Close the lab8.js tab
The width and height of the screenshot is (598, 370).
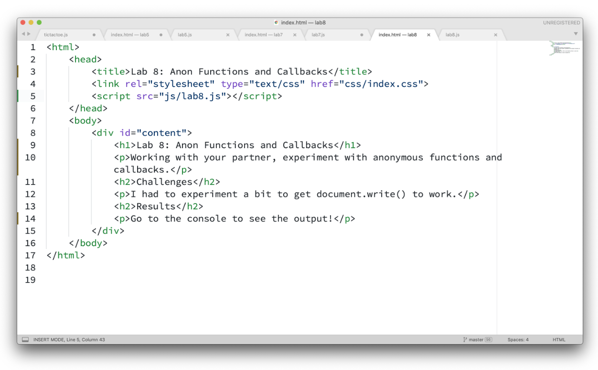point(495,35)
